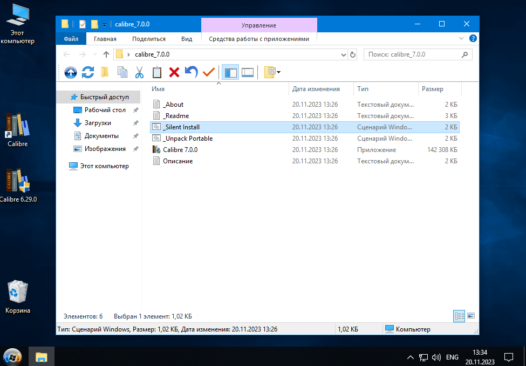
Task: Open the Файл menu tab
Action: tap(71, 39)
